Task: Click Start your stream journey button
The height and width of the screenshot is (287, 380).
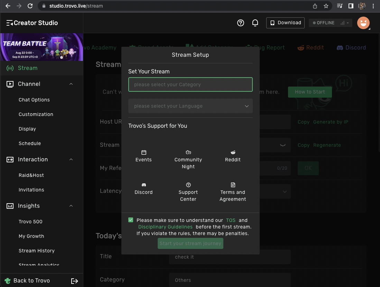Action: pyautogui.click(x=190, y=243)
